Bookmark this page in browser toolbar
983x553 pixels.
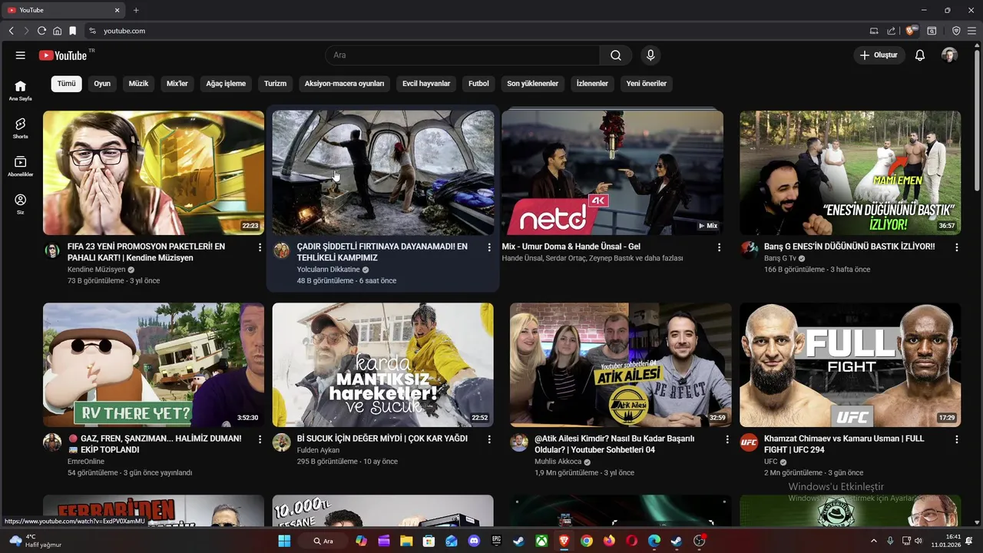click(72, 31)
